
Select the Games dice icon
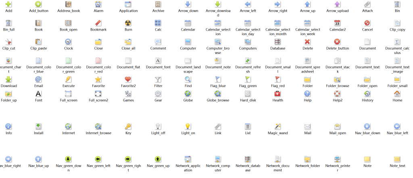[128, 93]
